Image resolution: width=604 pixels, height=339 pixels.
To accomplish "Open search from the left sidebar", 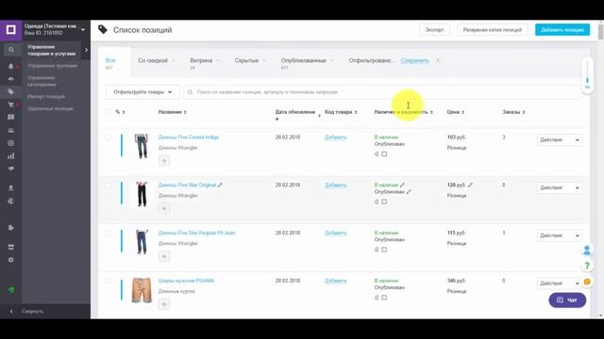I will click(10, 50).
